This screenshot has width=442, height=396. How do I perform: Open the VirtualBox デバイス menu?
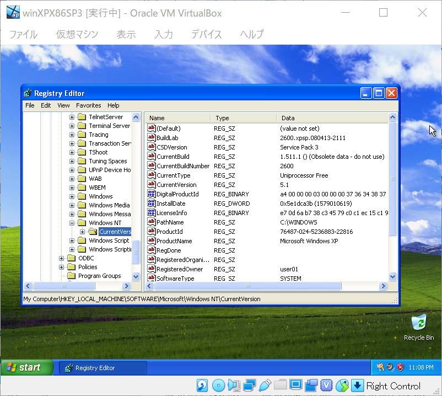206,34
